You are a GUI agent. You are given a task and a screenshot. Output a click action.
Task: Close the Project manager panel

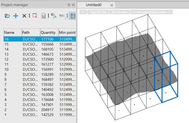pyautogui.click(x=73, y=5)
